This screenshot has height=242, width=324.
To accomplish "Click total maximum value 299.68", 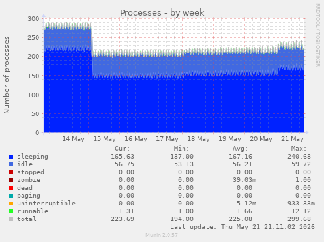I will point(299,219).
